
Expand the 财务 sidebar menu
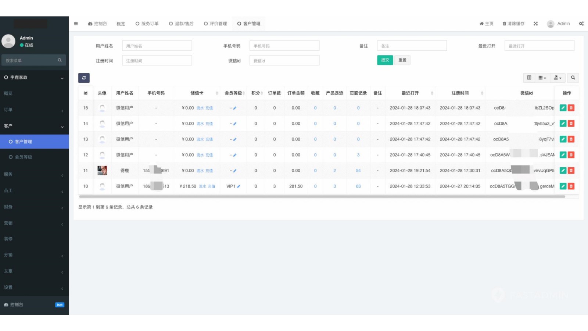[35, 207]
